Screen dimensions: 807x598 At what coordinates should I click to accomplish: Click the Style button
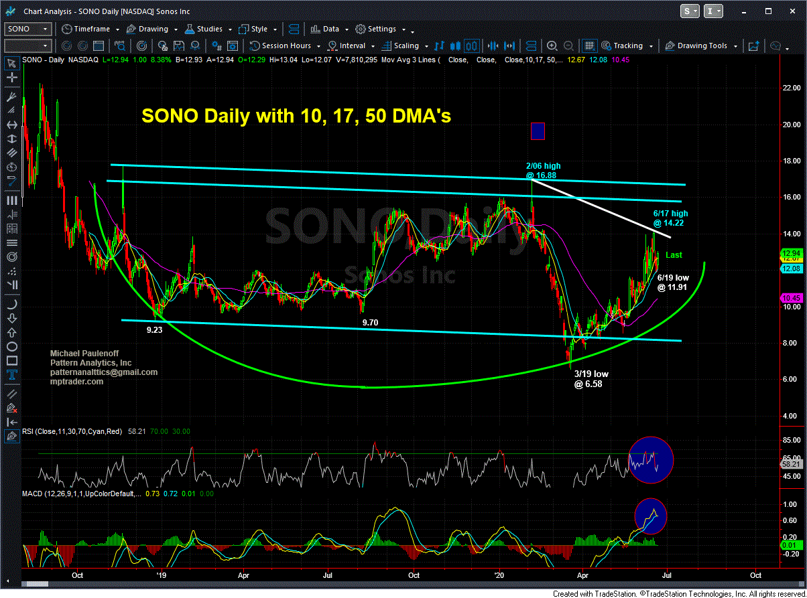pyautogui.click(x=252, y=29)
